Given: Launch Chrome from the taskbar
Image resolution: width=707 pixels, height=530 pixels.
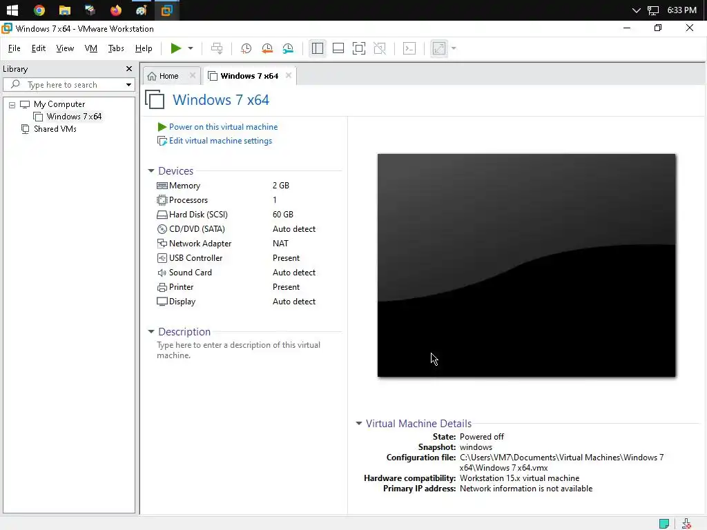Looking at the screenshot, I should 39,10.
